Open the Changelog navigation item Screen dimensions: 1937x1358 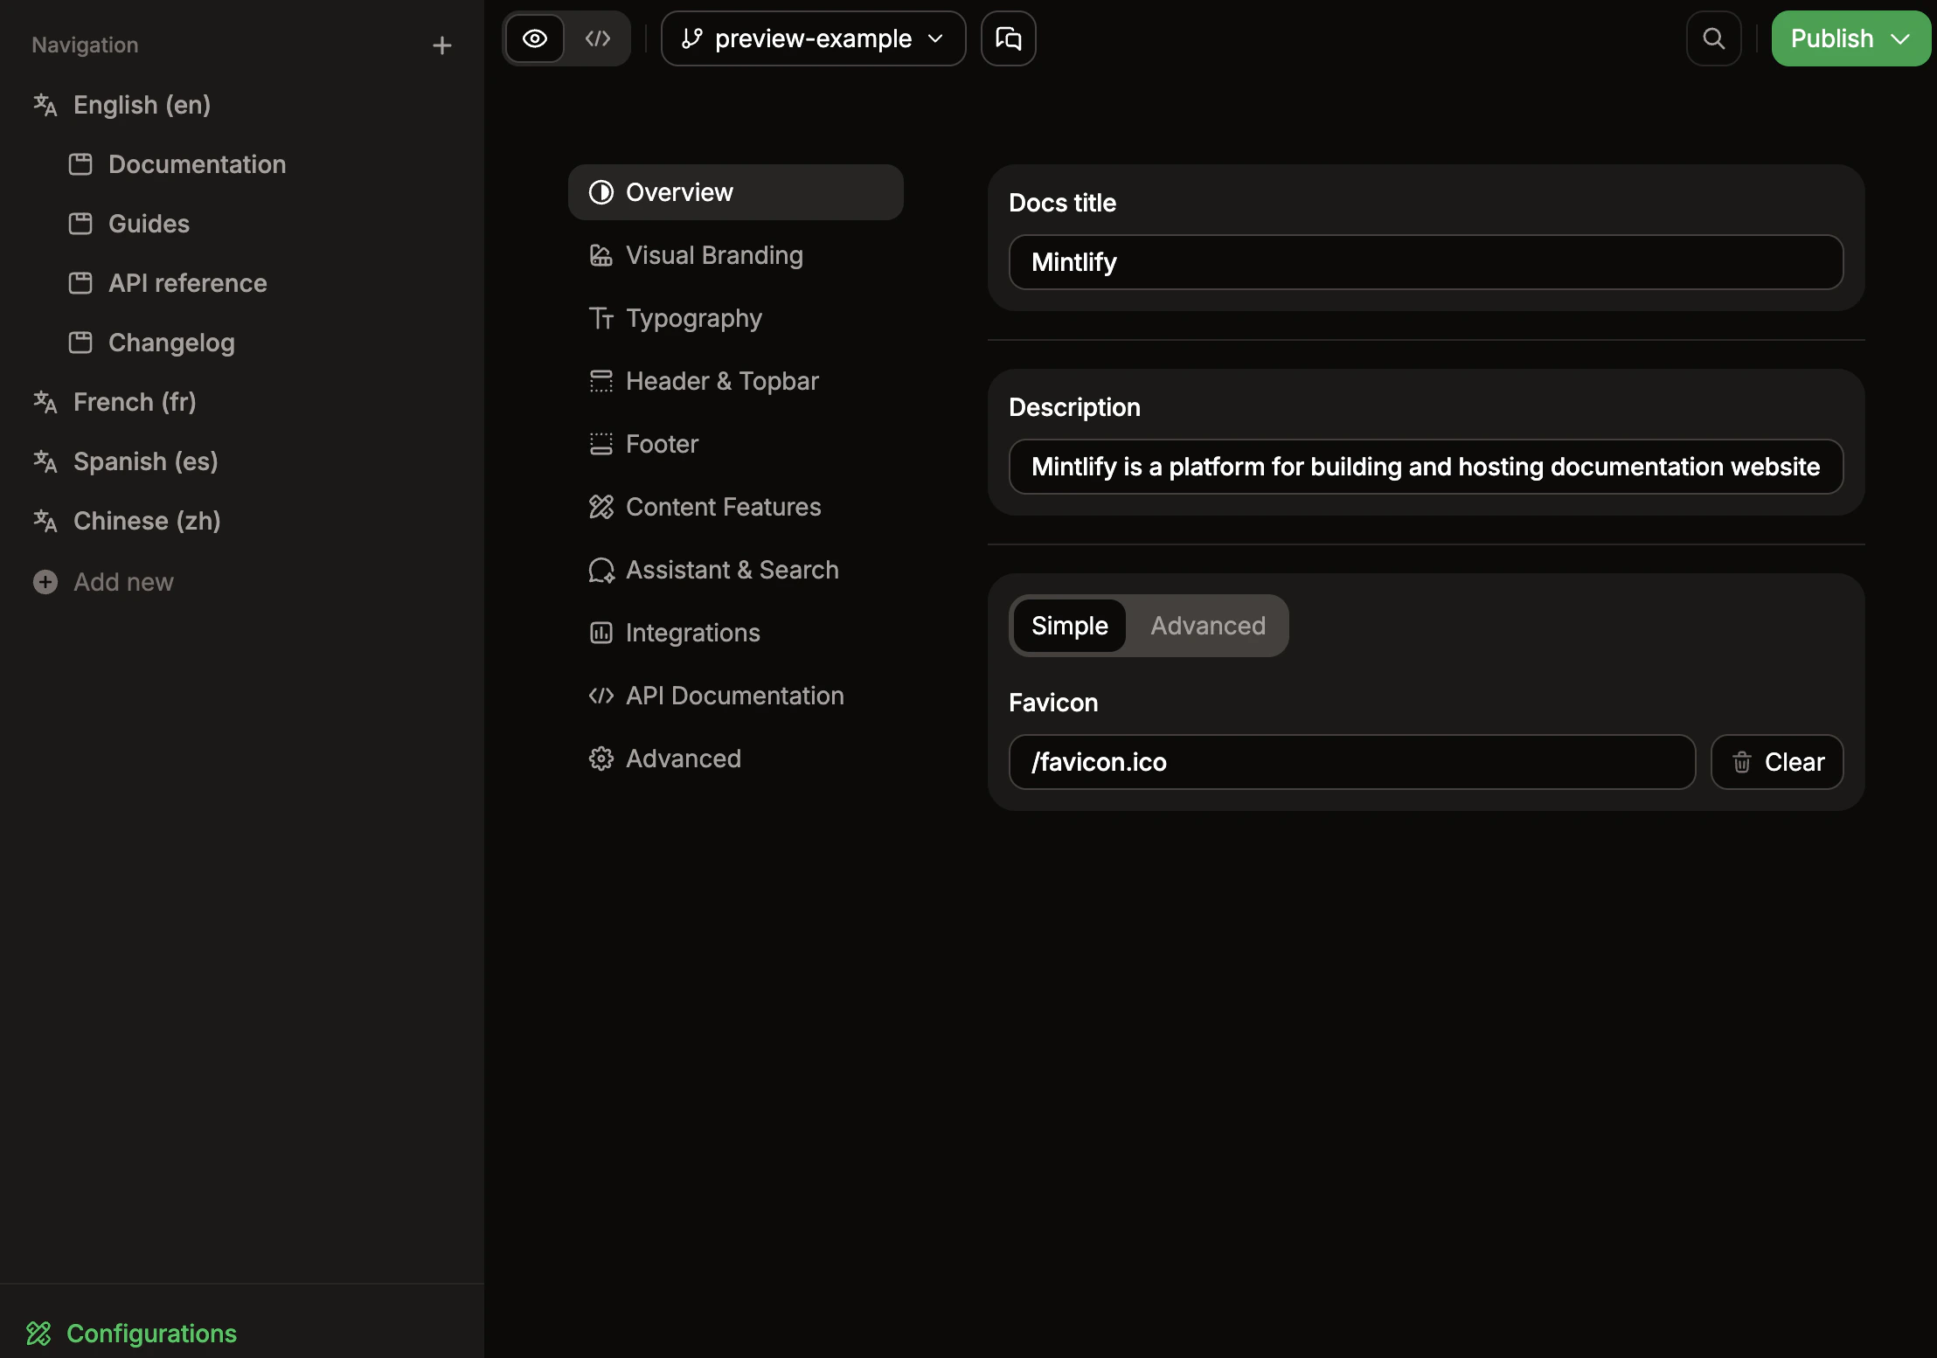[171, 343]
